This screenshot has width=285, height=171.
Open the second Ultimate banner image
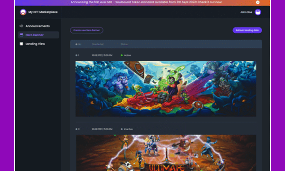[x=166, y=153]
